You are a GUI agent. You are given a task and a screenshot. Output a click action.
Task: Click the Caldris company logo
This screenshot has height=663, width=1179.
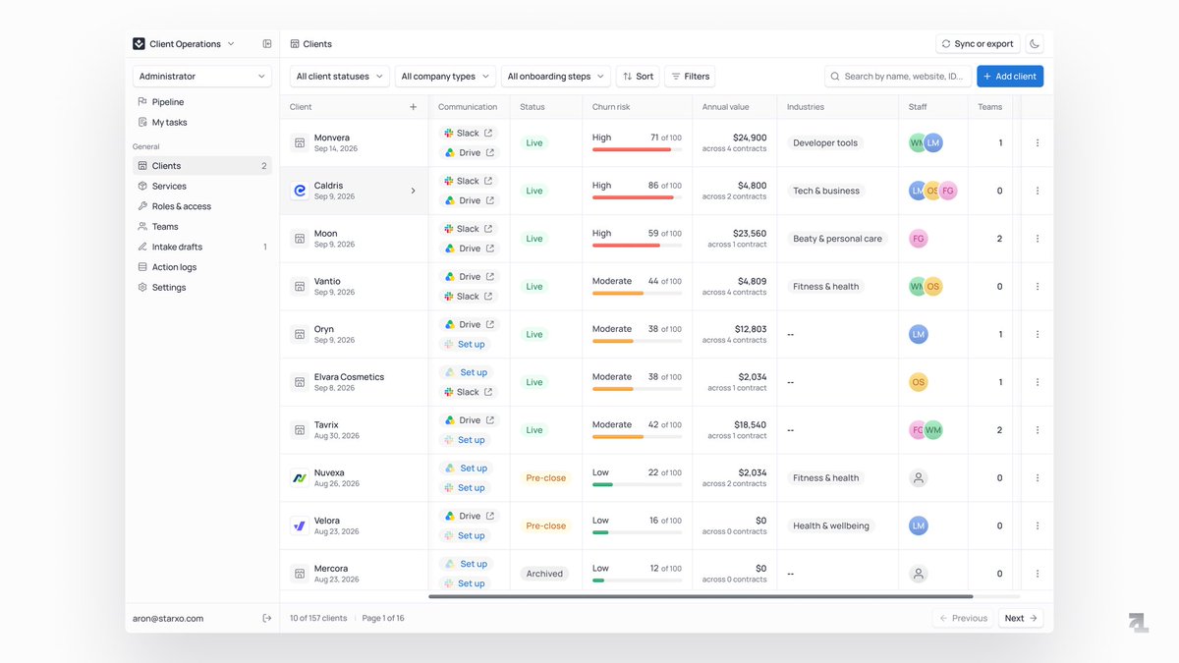pos(300,191)
